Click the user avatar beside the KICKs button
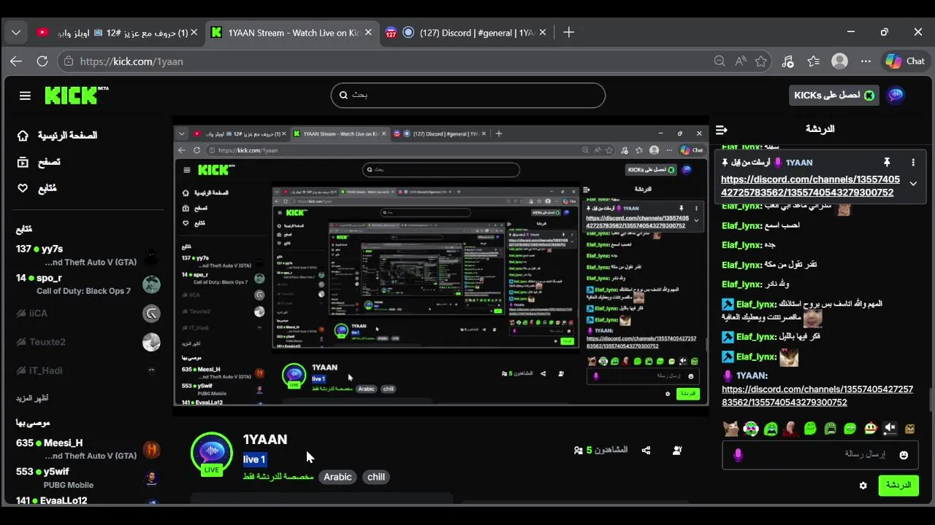This screenshot has height=525, width=935. point(896,95)
